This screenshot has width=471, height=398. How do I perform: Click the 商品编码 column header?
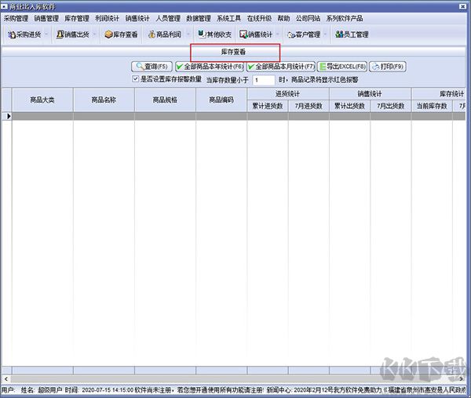[x=221, y=99]
